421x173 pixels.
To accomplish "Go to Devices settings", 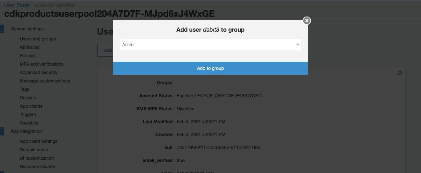I will [x=28, y=98].
